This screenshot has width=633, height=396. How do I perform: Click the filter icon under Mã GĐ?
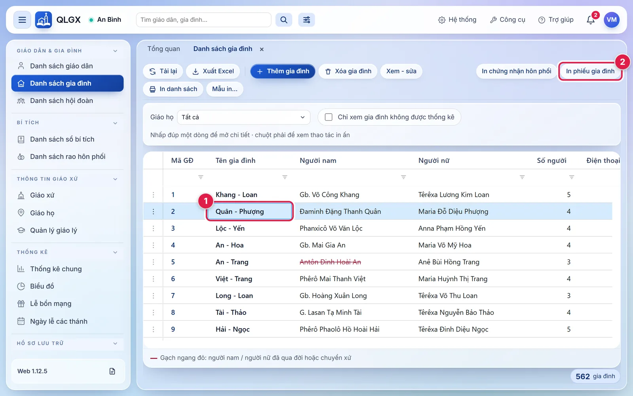201,177
